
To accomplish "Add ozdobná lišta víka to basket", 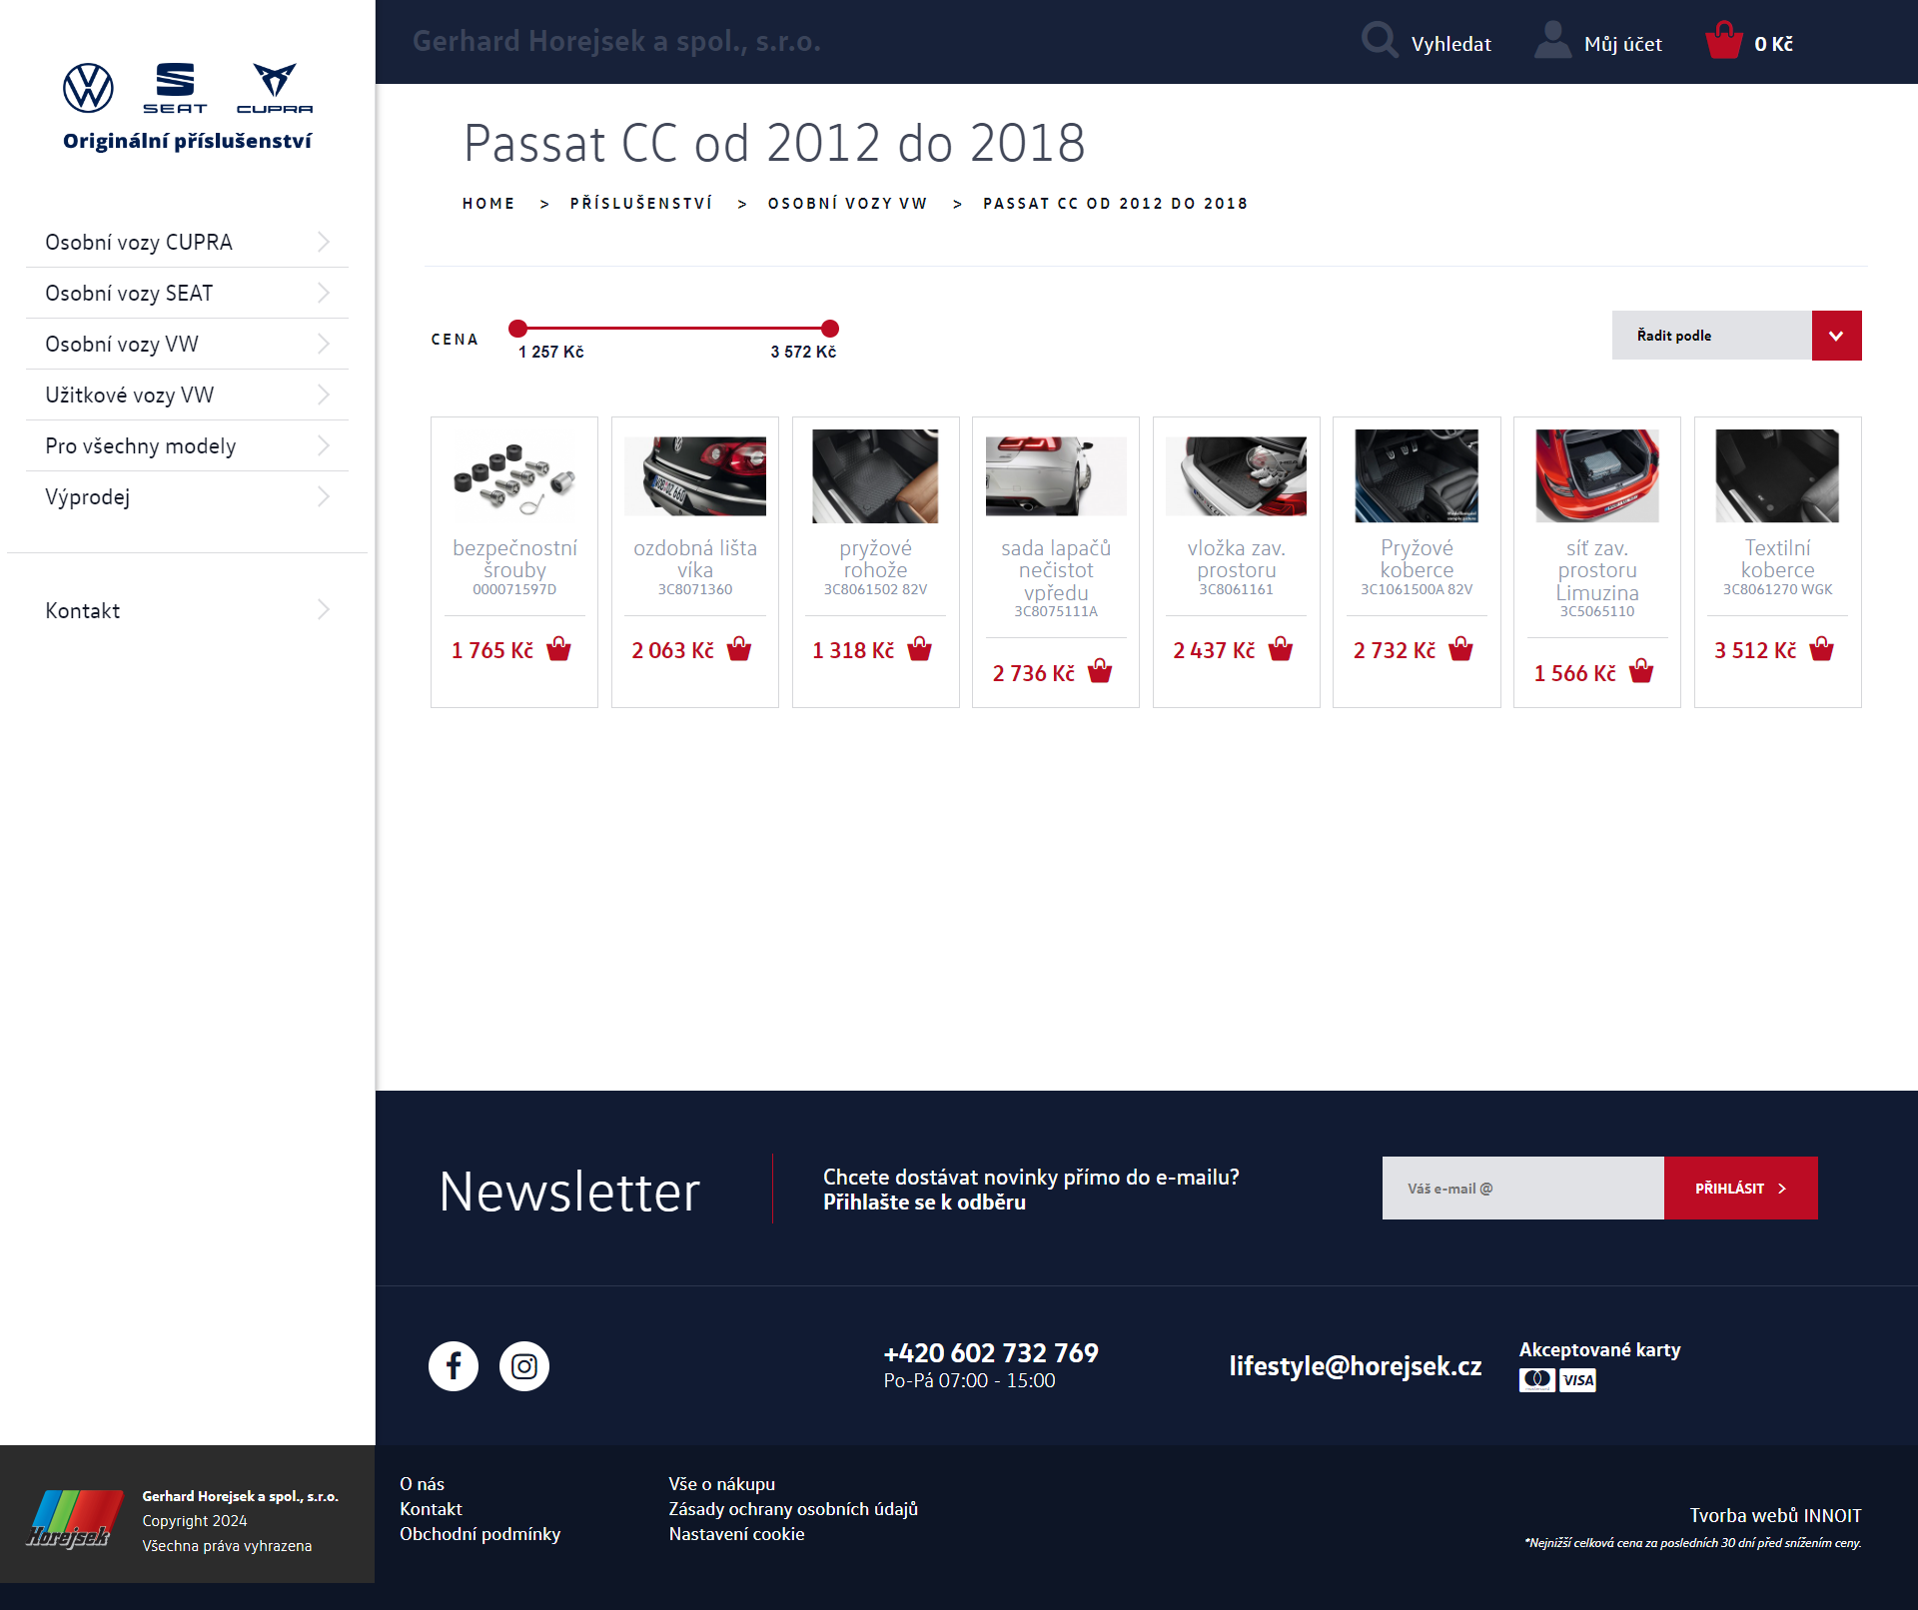I will (x=739, y=649).
